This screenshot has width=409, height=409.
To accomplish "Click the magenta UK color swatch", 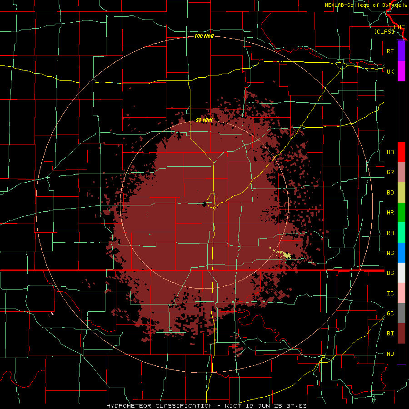I will [x=401, y=71].
